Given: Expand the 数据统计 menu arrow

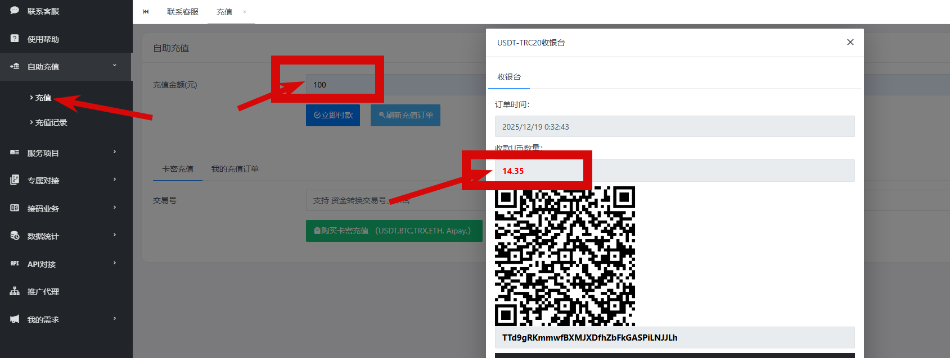Looking at the screenshot, I should (115, 235).
